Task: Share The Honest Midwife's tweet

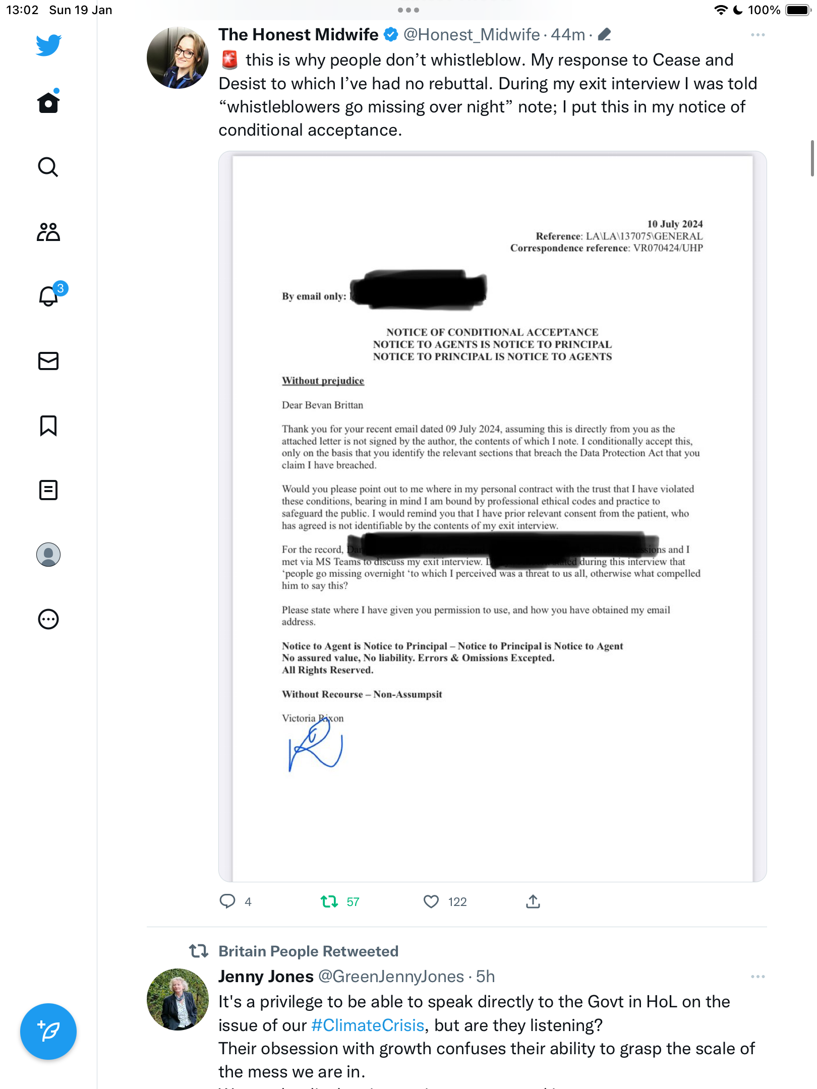Action: (533, 901)
